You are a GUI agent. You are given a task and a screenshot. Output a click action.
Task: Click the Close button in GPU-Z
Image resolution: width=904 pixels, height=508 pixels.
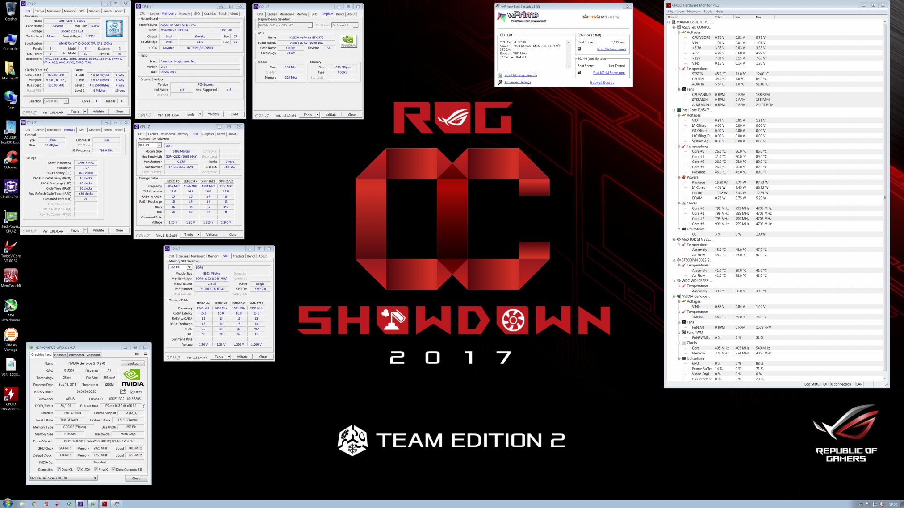(136, 478)
